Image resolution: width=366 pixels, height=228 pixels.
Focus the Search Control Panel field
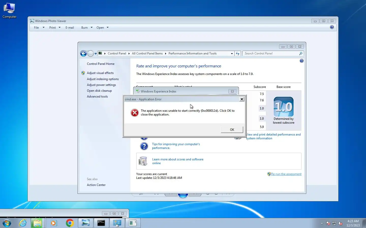[x=271, y=53]
